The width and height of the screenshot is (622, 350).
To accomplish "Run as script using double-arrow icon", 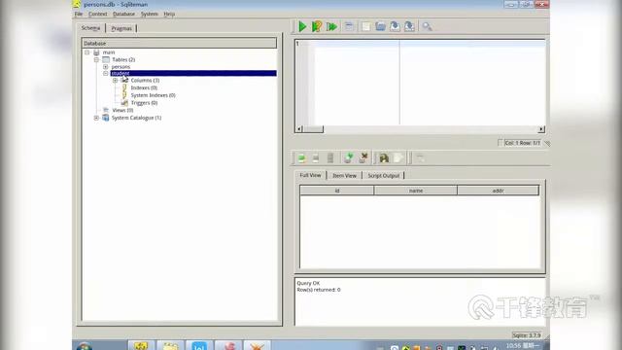I will (331, 26).
